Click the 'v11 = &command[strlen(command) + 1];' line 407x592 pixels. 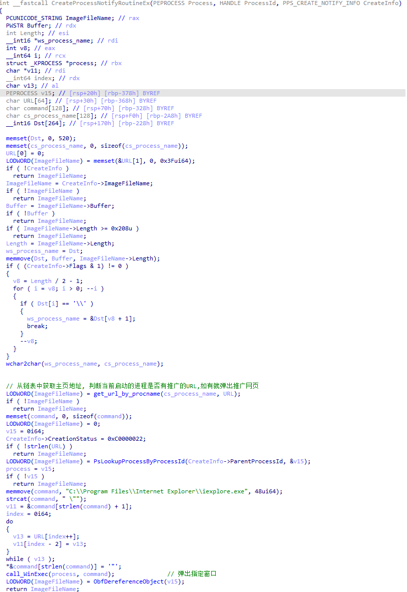[x=69, y=506]
